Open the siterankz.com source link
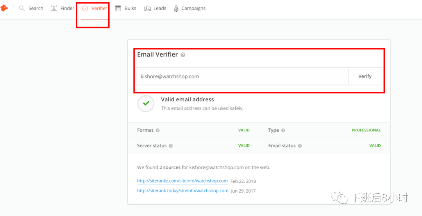This screenshot has height=216, width=422. point(182,181)
